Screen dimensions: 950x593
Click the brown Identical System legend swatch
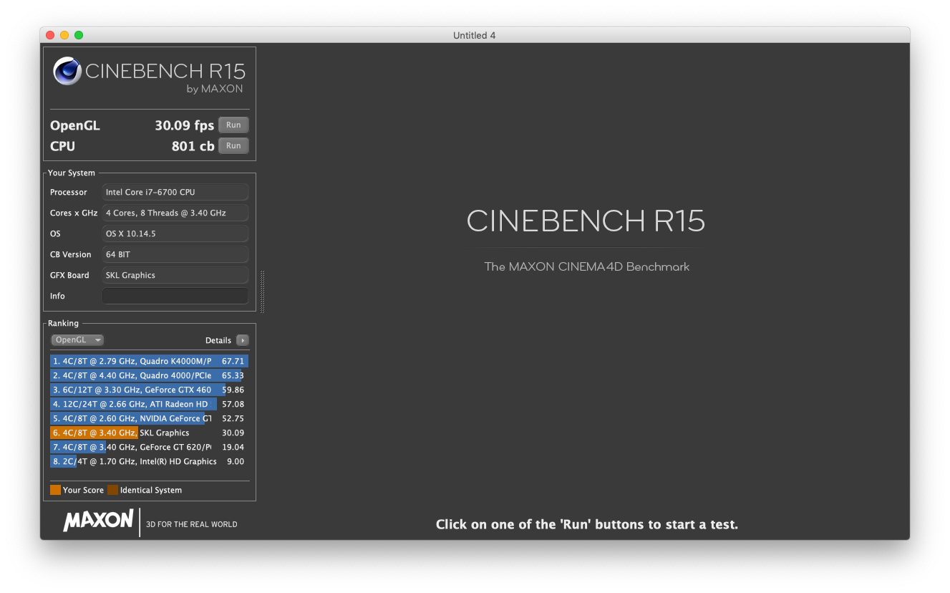[112, 490]
